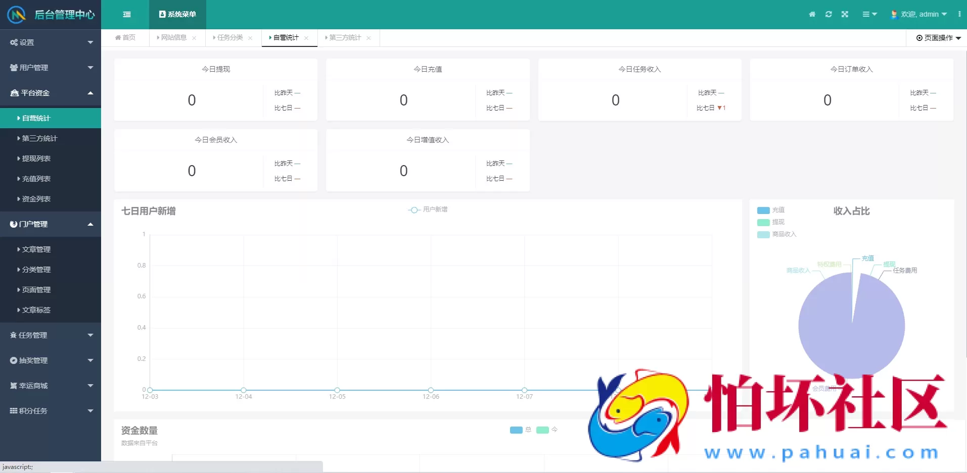Toggle the 用户新增 legend above the line chart
Screen dimensions: 967x473
428,209
